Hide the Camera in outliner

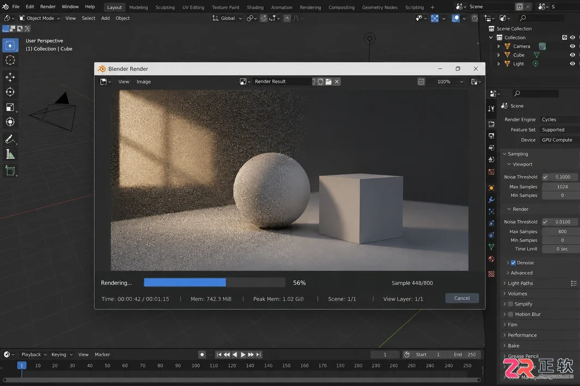[x=572, y=46]
